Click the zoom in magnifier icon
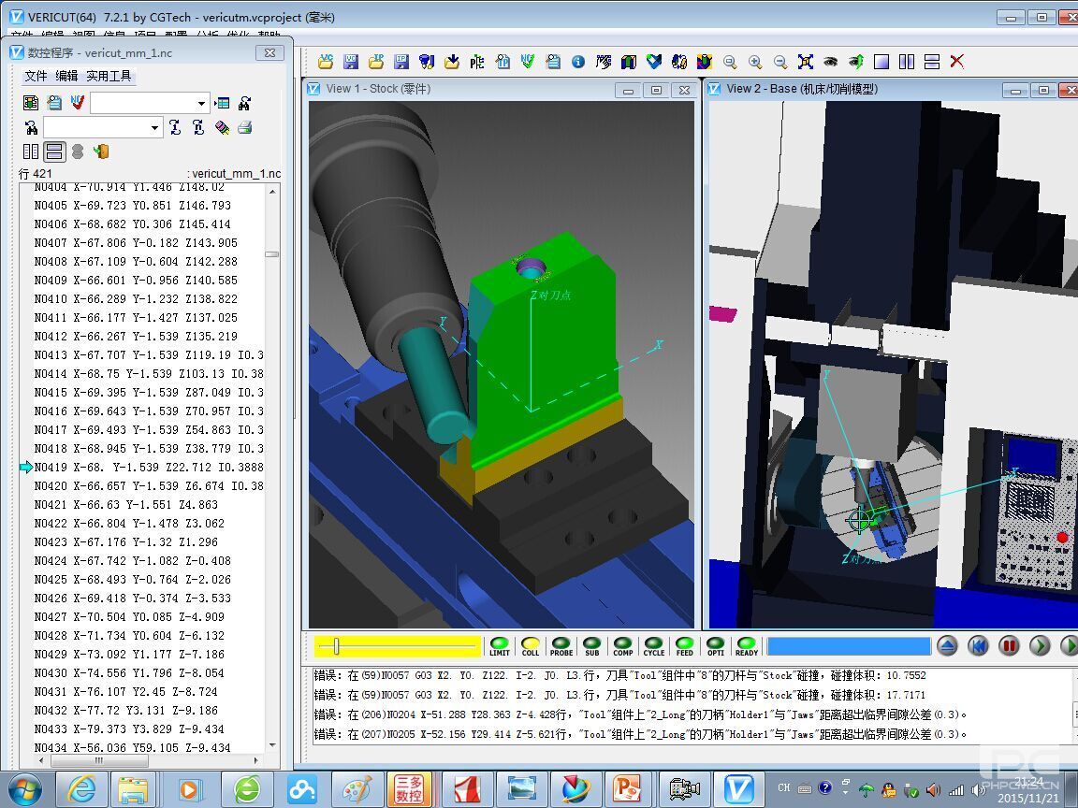1078x808 pixels. coord(755,62)
